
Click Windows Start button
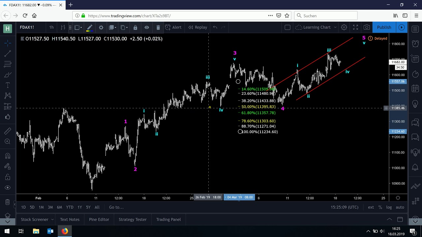[7, 231]
